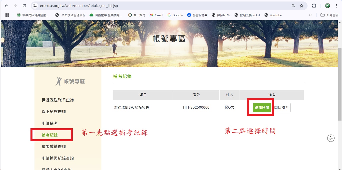Select 補考紀錄 in the sidebar
The height and width of the screenshot is (170, 342).
(50, 135)
